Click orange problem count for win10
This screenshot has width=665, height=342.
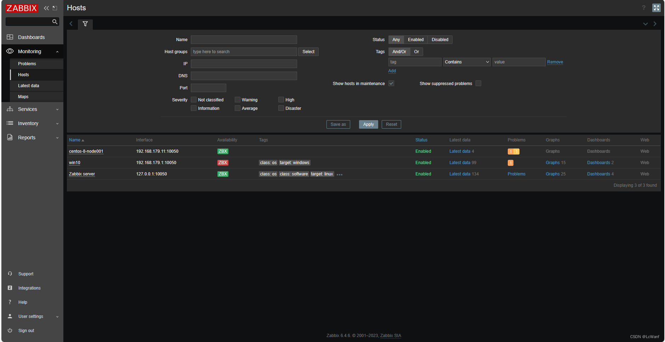coord(510,163)
